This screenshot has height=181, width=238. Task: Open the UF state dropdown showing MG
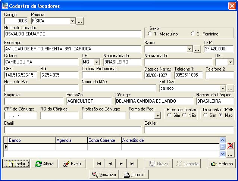click(x=97, y=62)
